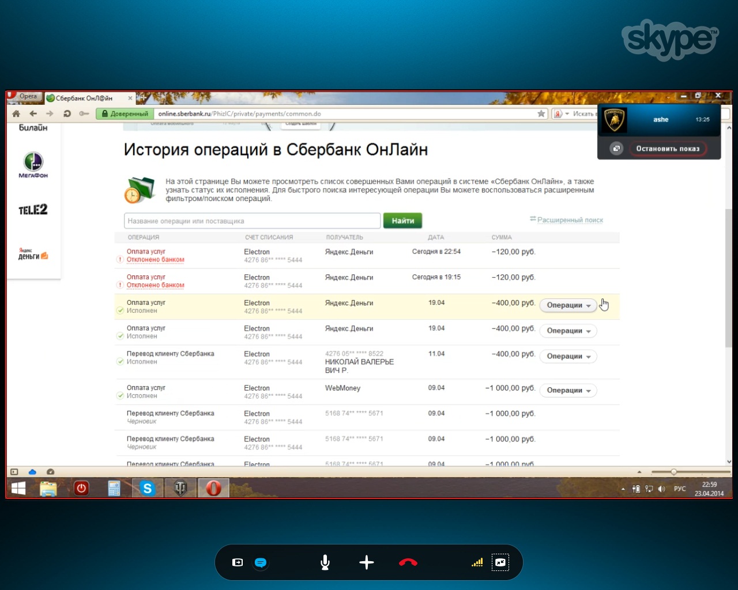Go forward with browser forward arrow

point(50,114)
